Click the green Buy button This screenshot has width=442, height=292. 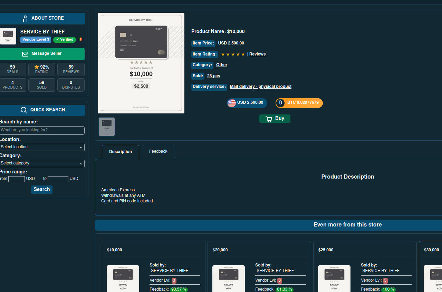(x=275, y=119)
